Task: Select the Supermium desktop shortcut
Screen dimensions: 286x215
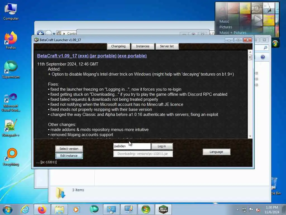Action: (11, 70)
